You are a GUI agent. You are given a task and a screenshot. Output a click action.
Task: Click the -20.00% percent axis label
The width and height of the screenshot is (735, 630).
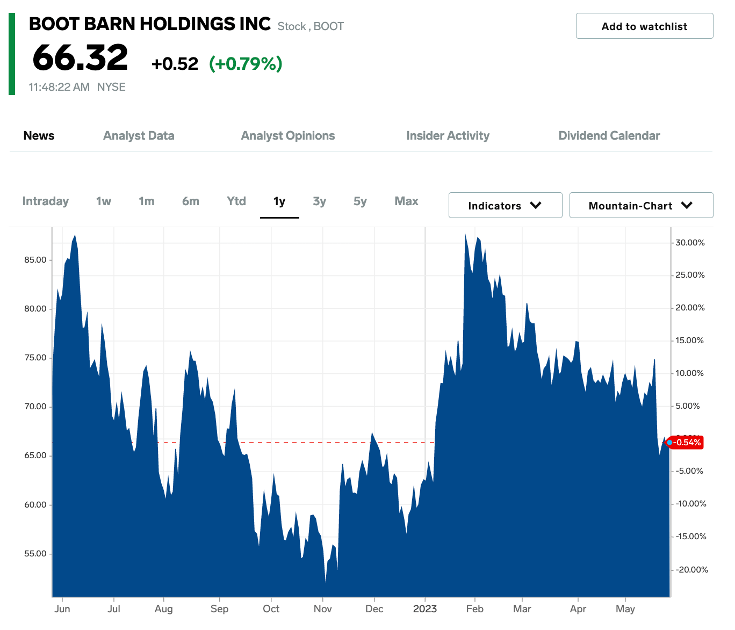pos(690,570)
